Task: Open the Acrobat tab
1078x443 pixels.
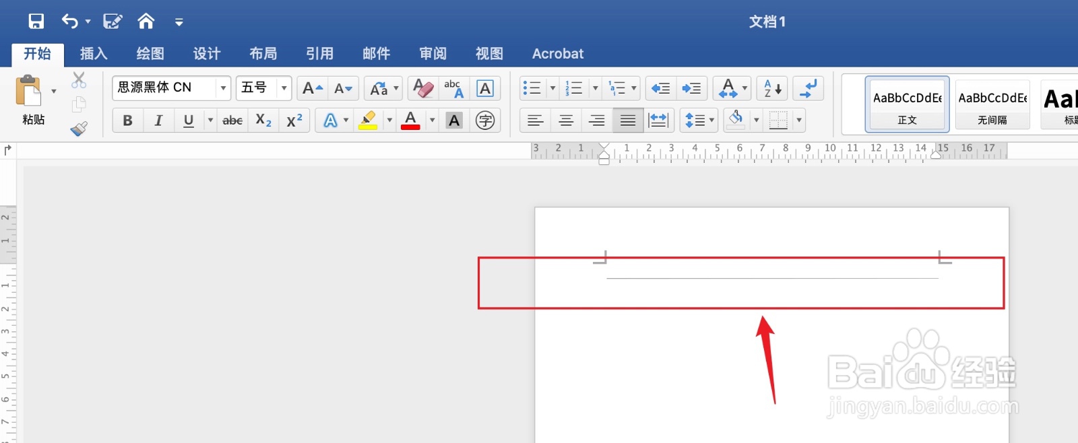Action: pyautogui.click(x=558, y=54)
